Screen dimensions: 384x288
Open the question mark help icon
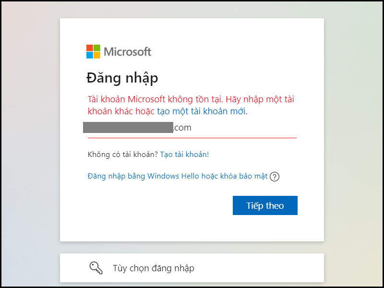pos(275,177)
